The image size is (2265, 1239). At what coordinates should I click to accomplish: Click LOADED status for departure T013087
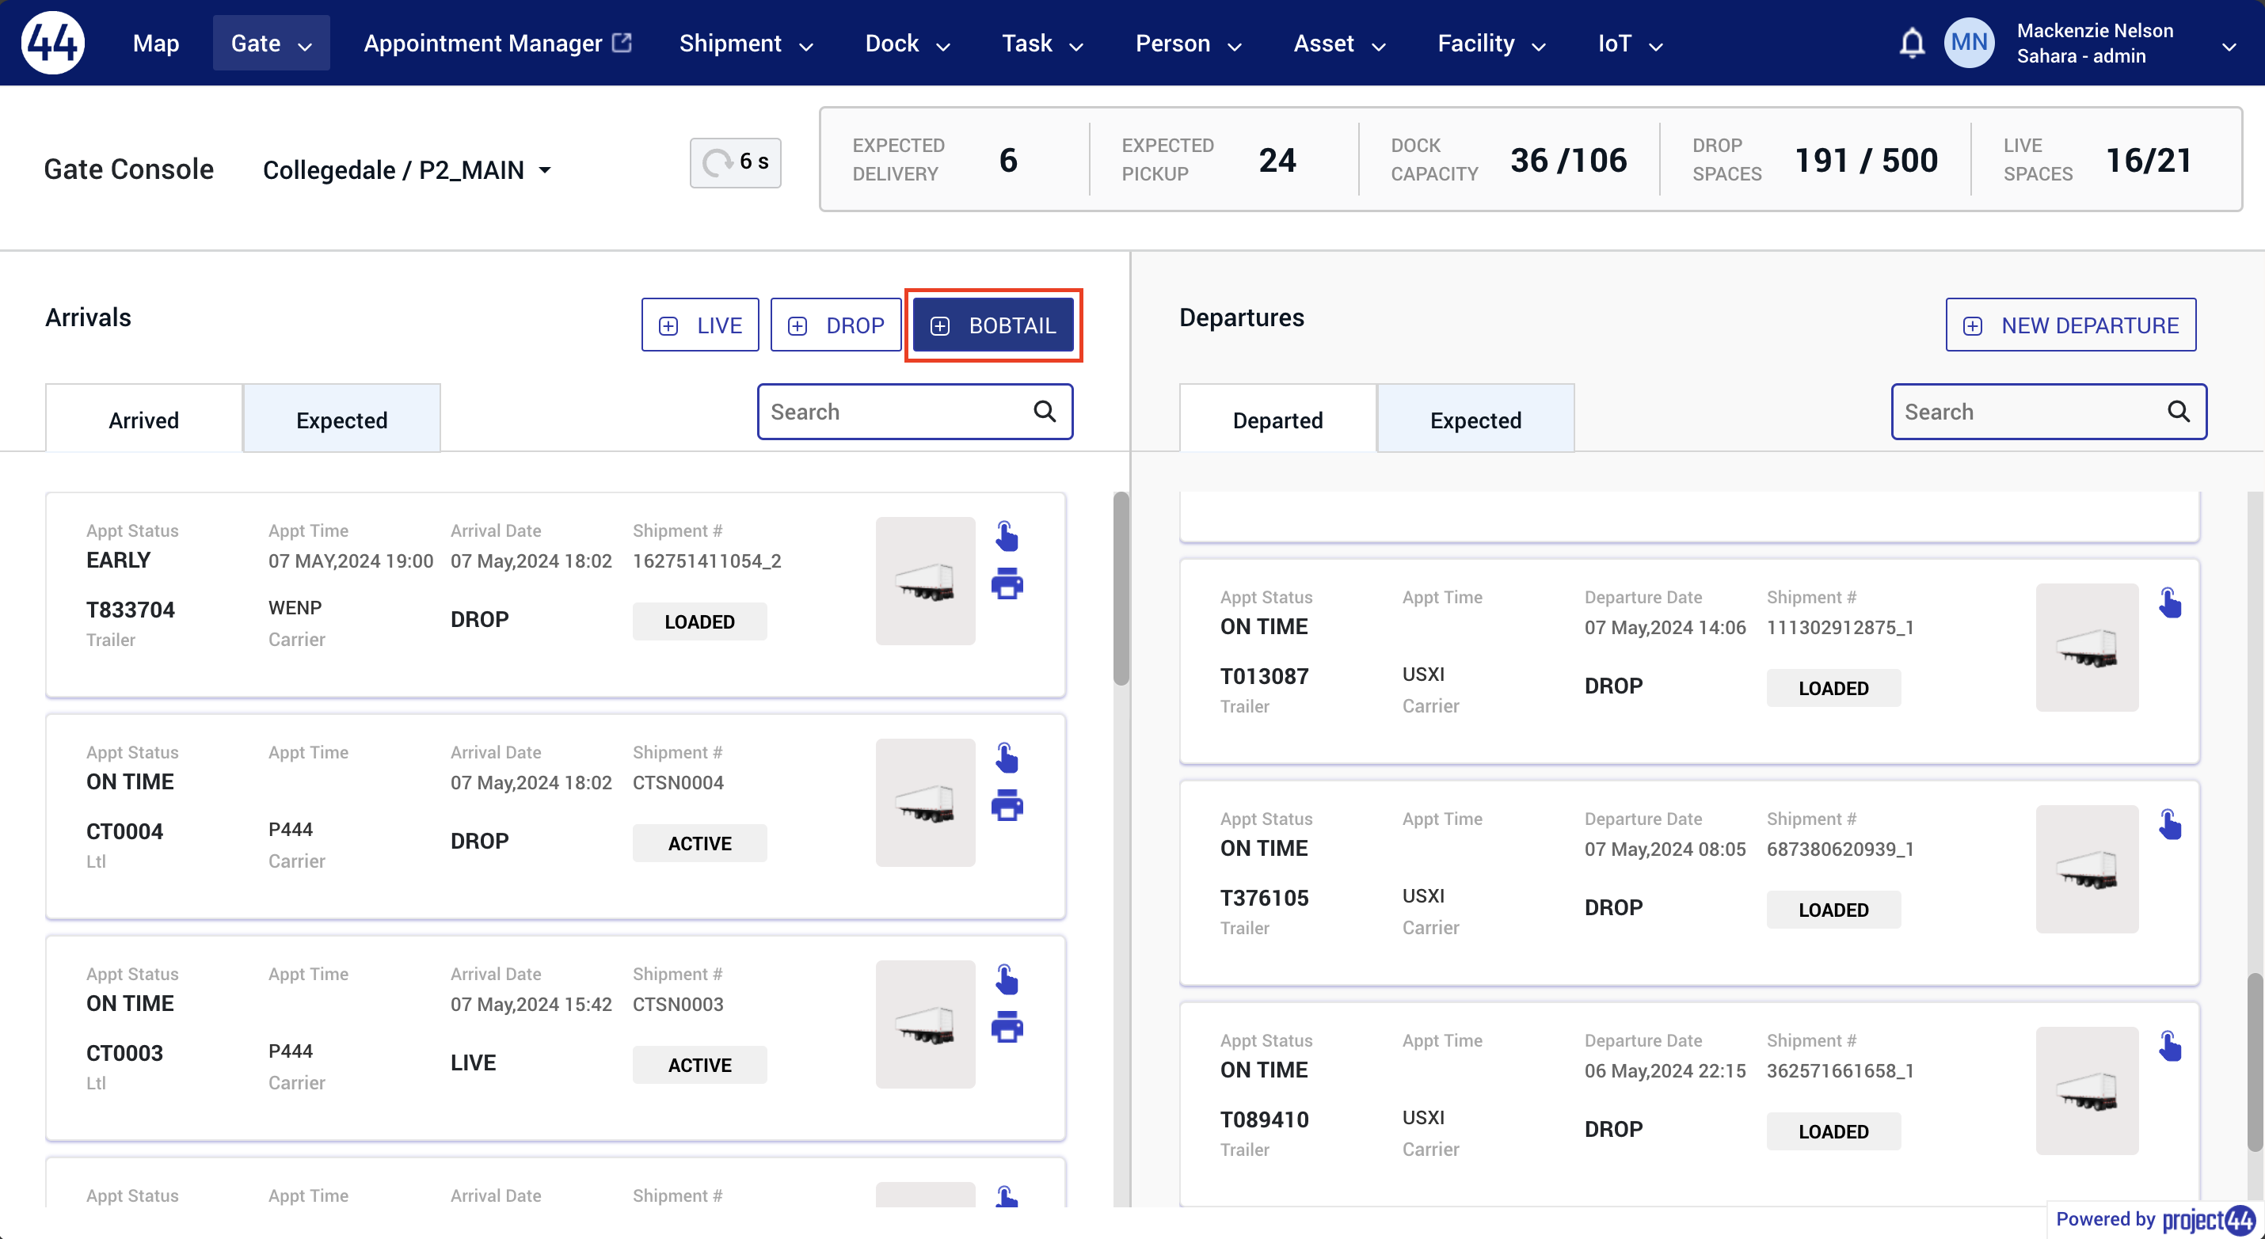[1833, 688]
